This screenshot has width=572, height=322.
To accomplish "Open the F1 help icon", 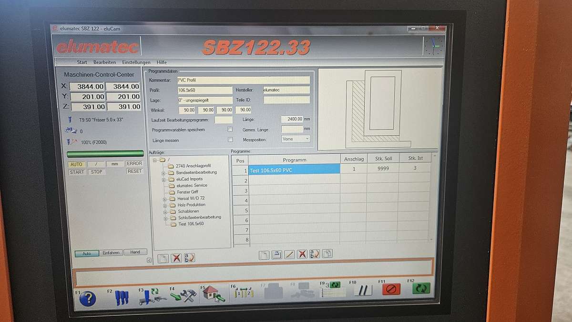I will point(88,298).
